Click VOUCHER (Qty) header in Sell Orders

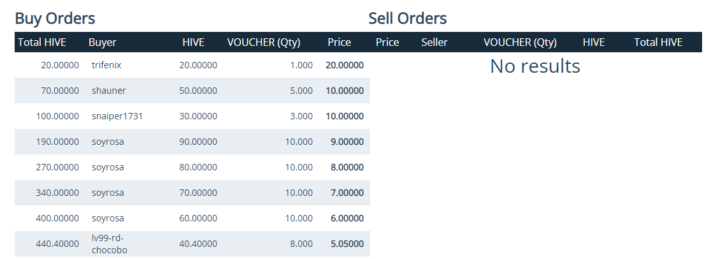(520, 42)
